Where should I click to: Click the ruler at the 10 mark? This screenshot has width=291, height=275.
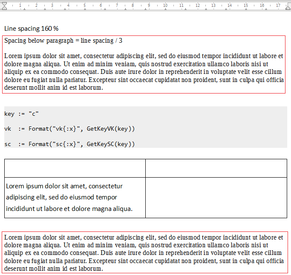(165, 6)
